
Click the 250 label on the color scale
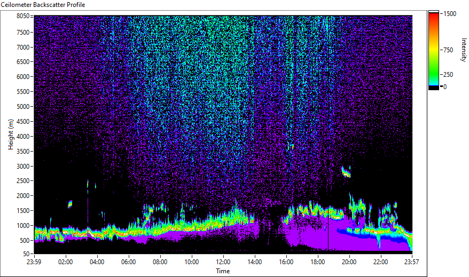pos(448,75)
